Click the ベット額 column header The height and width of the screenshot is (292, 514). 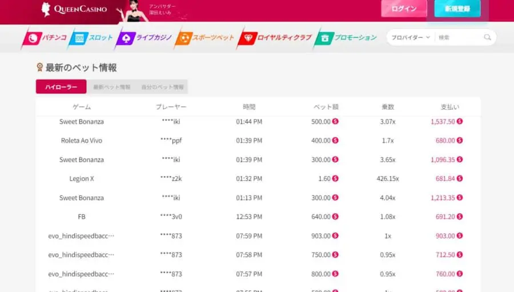click(x=326, y=107)
